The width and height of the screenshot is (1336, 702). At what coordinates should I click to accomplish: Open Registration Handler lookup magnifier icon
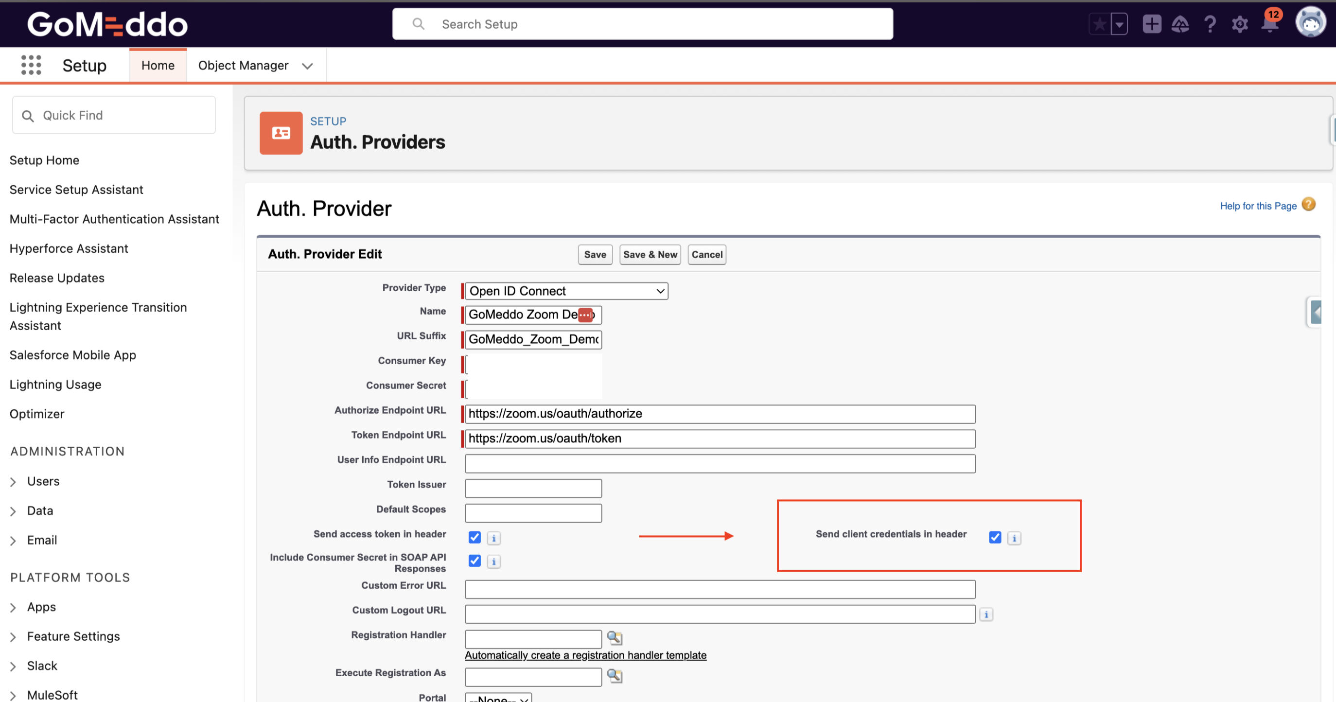pos(614,638)
